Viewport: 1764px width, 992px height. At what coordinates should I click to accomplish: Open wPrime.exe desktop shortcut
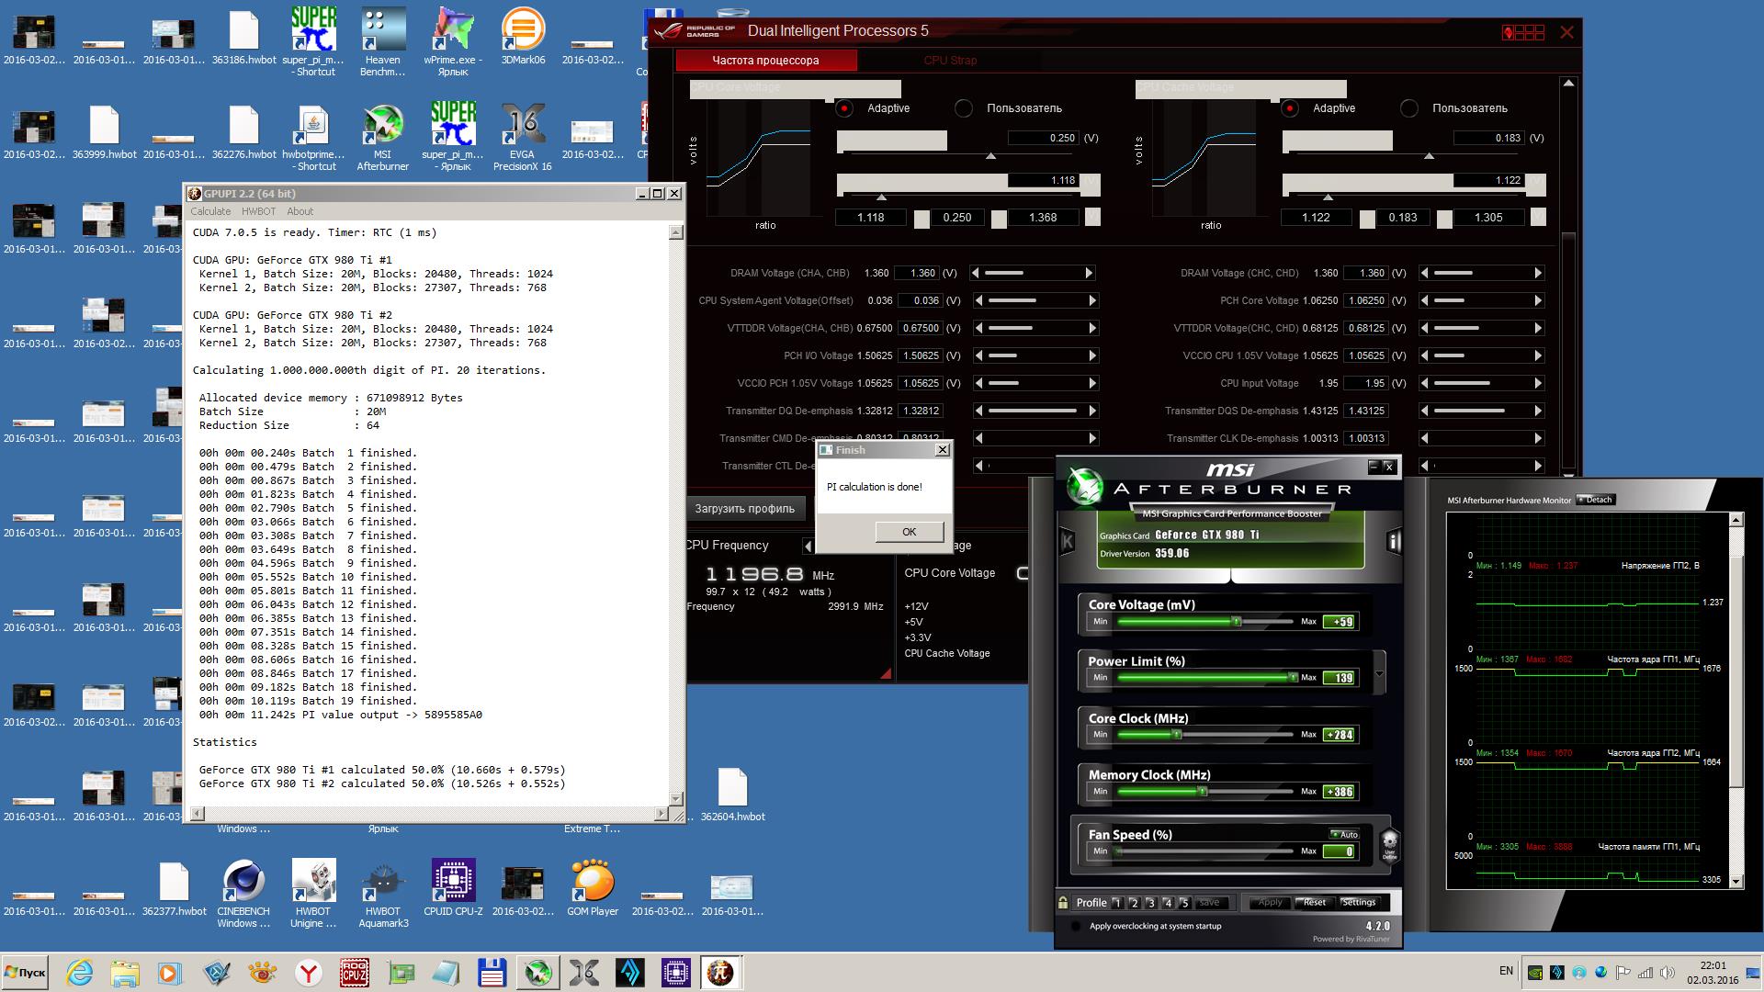[453, 41]
